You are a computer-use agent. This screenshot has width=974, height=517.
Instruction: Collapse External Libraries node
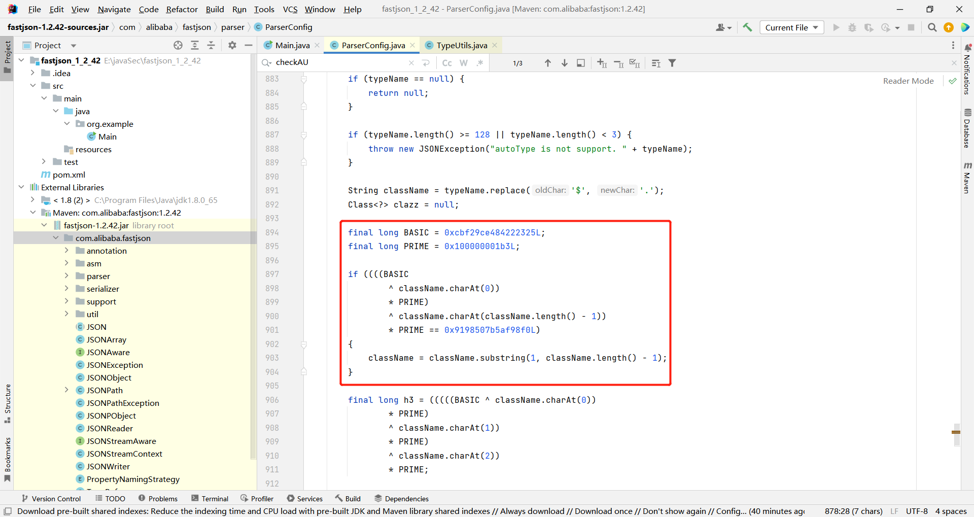pos(21,187)
